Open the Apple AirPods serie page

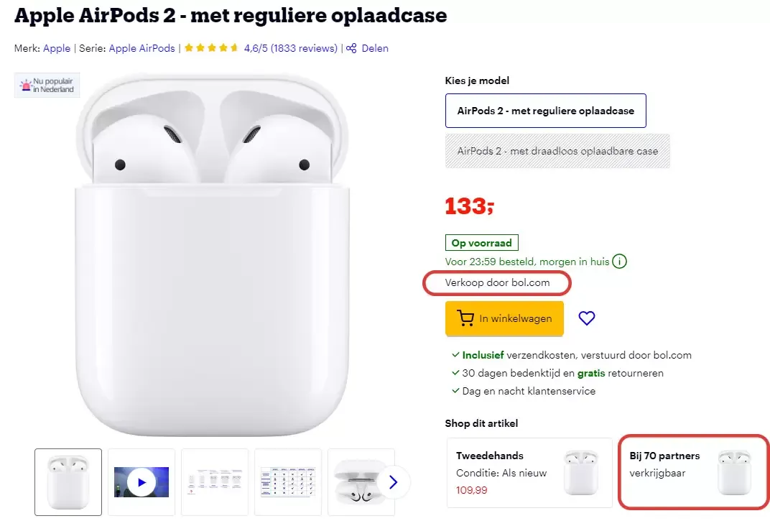pyautogui.click(x=142, y=48)
